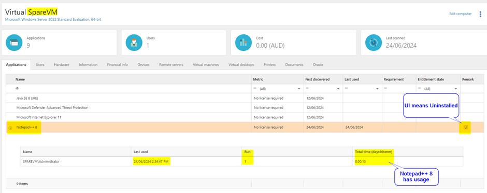Click the Windows Server 2022 Standard Evaluation link
This screenshot has height=193, width=487.
[x=53, y=20]
